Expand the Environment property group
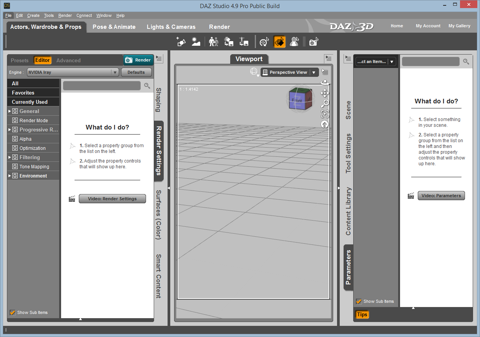 click(x=10, y=176)
